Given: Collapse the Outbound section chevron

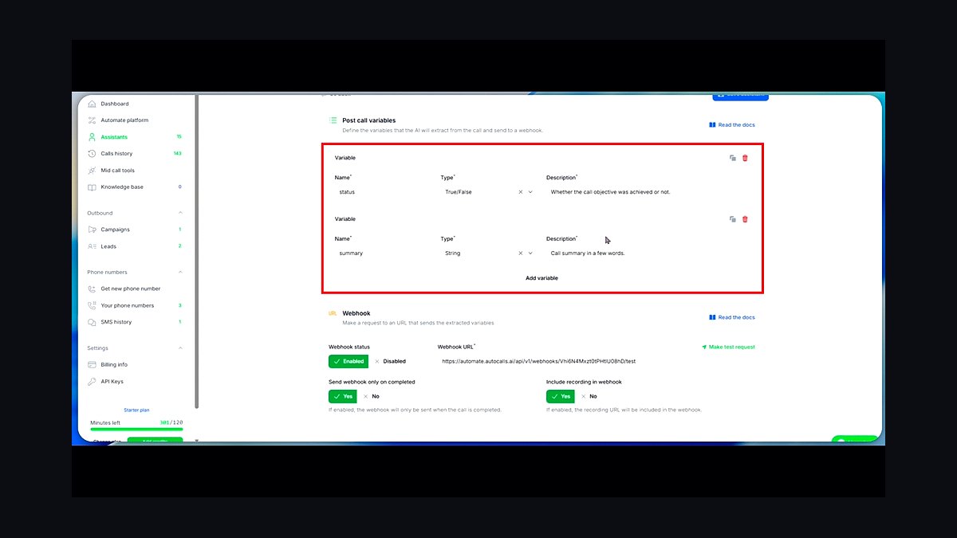Looking at the screenshot, I should (x=180, y=213).
